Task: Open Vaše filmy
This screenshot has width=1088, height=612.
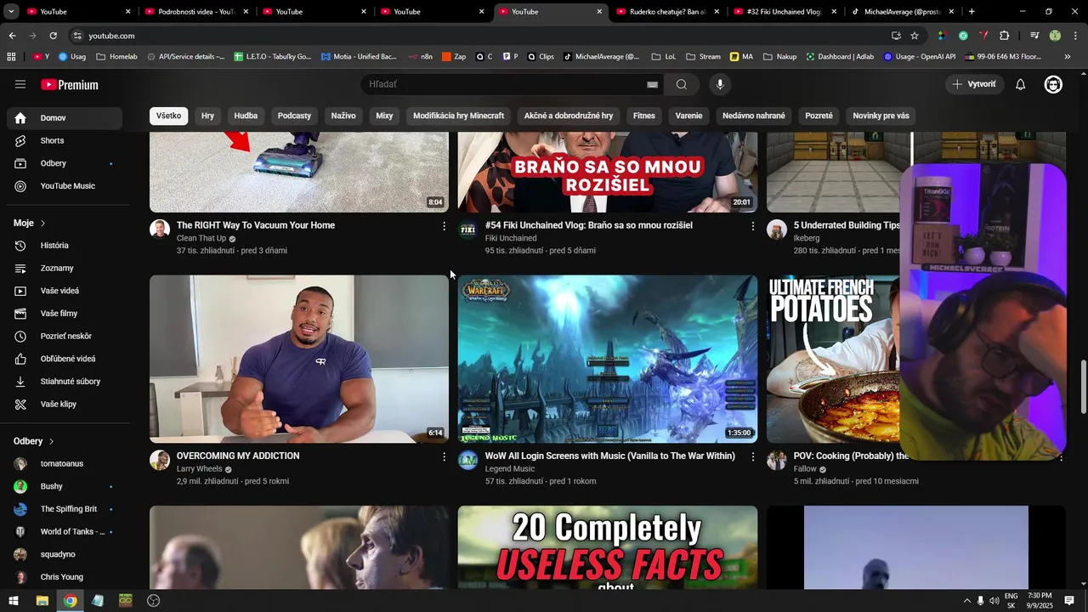Action: [65, 314]
